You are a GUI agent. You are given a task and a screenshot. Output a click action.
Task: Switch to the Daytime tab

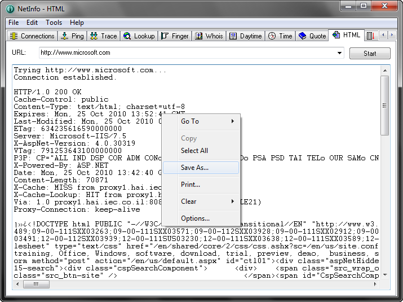[245, 36]
